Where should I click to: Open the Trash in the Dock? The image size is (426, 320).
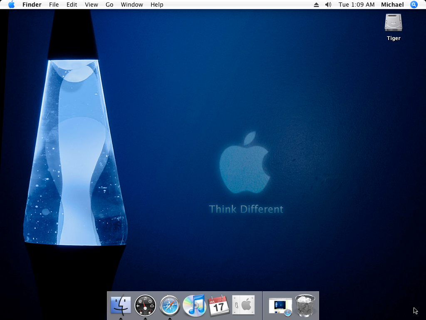tap(305, 305)
